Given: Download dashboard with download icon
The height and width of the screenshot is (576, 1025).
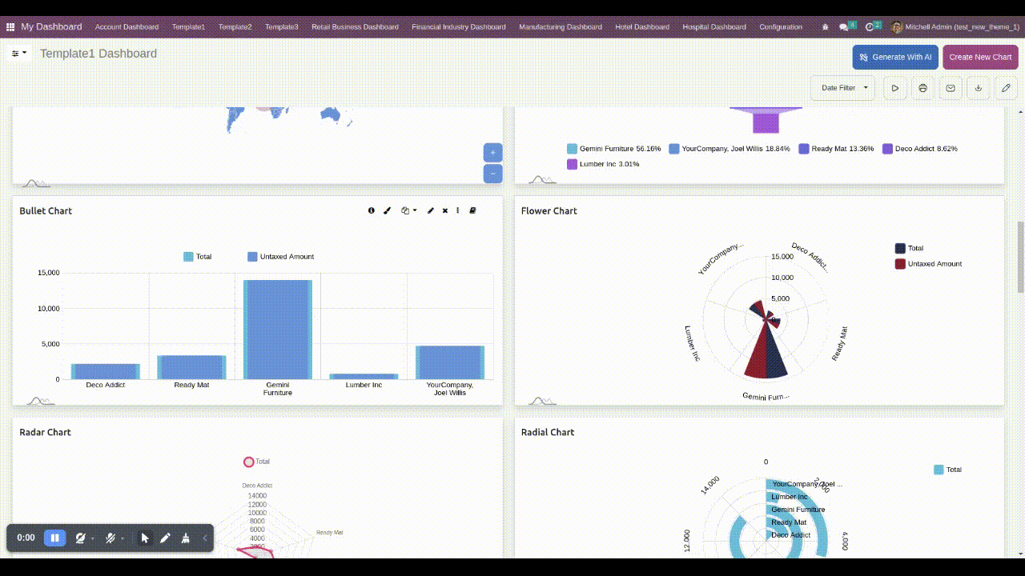Looking at the screenshot, I should tap(979, 88).
